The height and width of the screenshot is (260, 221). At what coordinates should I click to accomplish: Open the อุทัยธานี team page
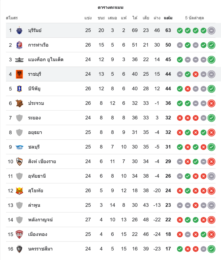(x=37, y=176)
